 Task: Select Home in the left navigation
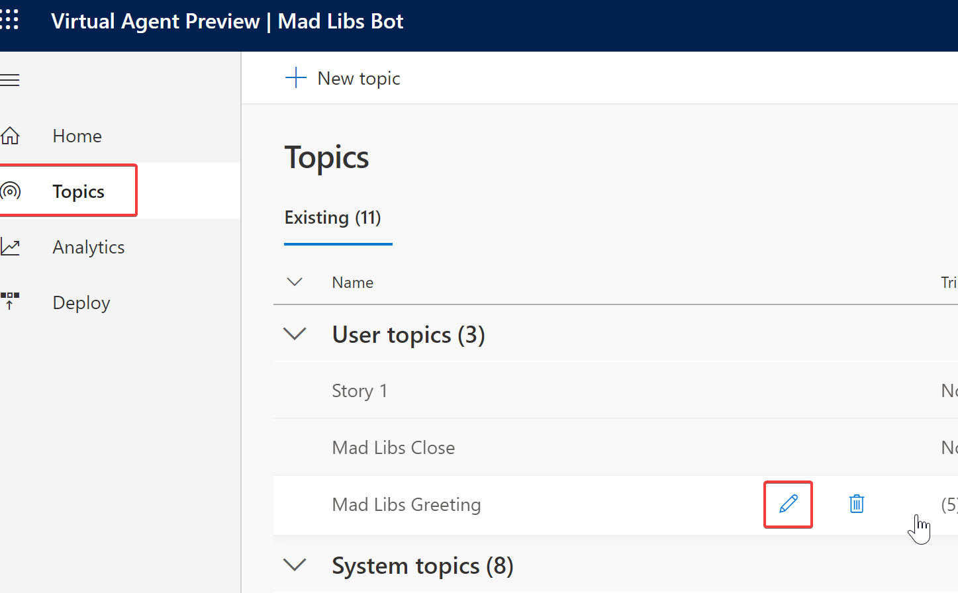pyautogui.click(x=77, y=136)
